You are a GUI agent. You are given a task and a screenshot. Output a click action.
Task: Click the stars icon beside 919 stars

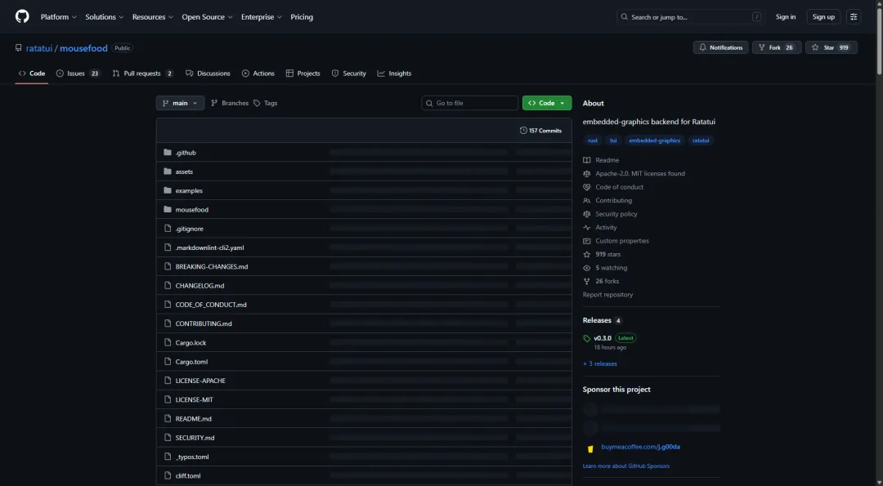(x=587, y=255)
